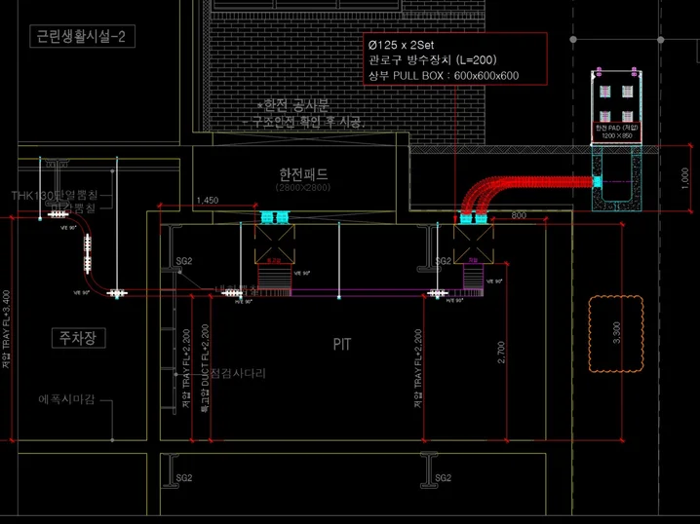Click the PIT room label

341,345
